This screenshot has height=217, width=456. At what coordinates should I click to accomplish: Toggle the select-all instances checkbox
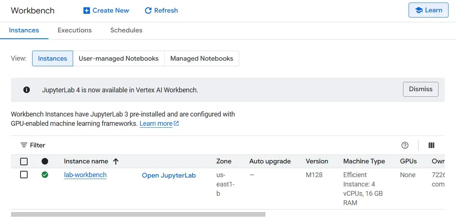(24, 161)
